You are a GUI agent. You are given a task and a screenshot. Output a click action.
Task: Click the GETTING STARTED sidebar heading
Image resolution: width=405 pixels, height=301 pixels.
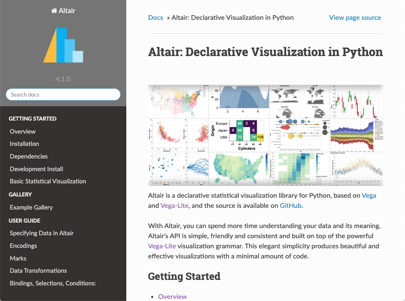[32, 119]
